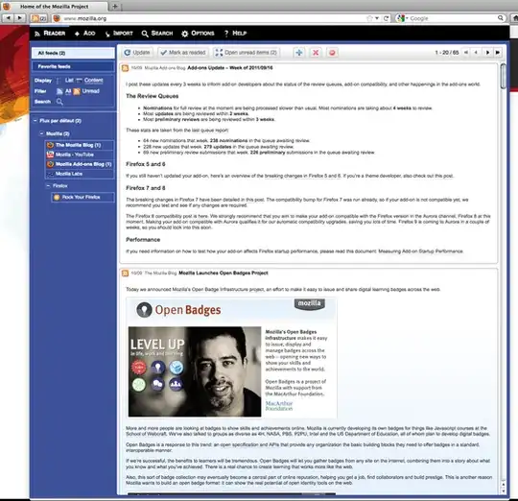Switch display to List view

coord(69,80)
